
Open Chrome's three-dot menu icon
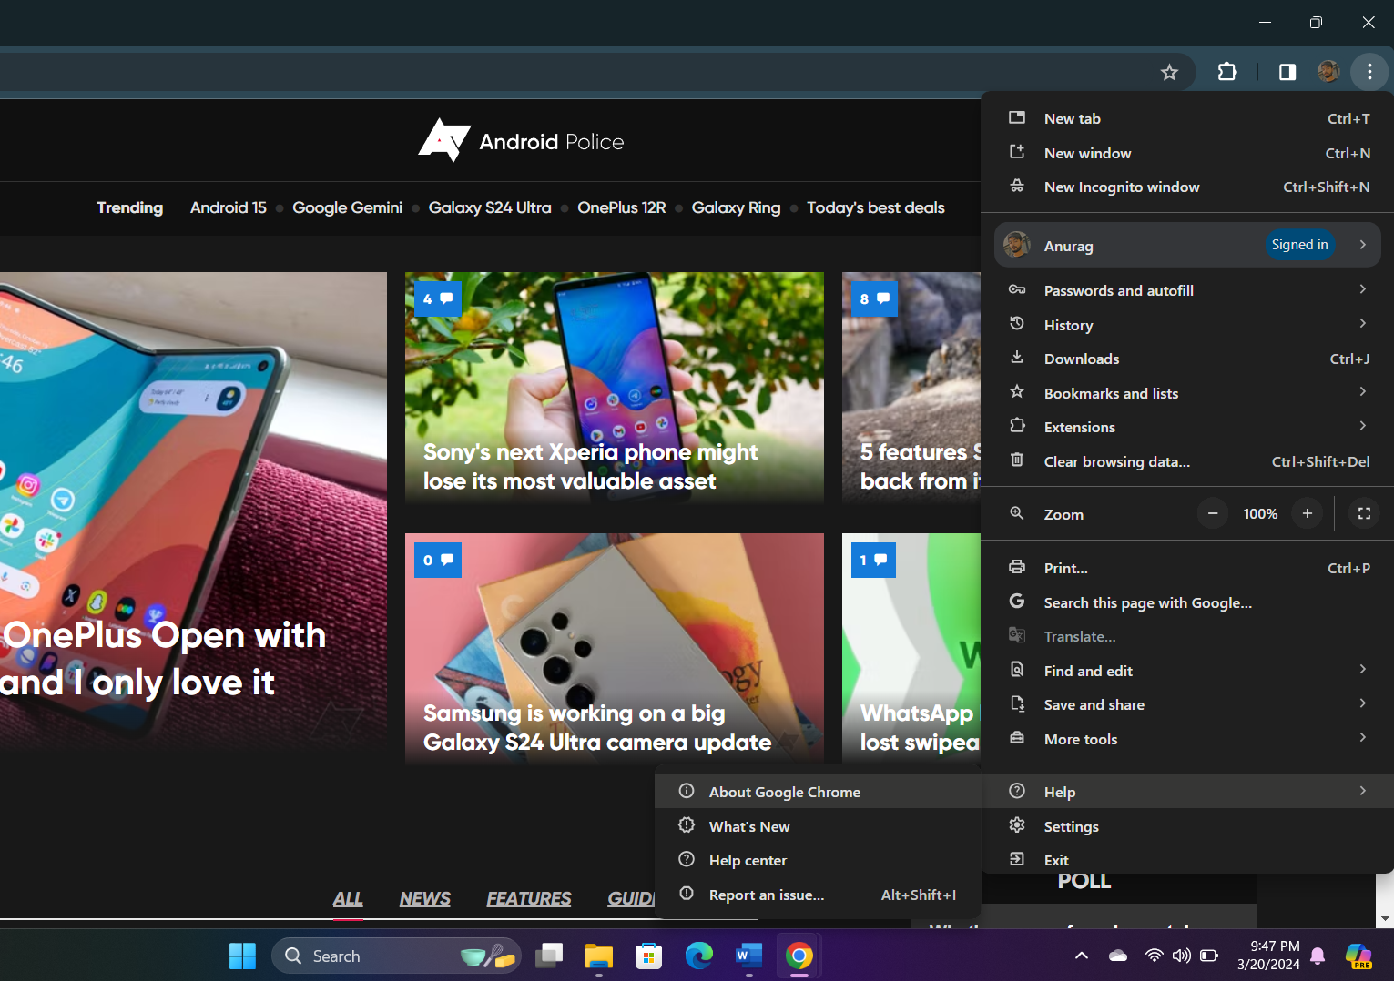pos(1369,72)
